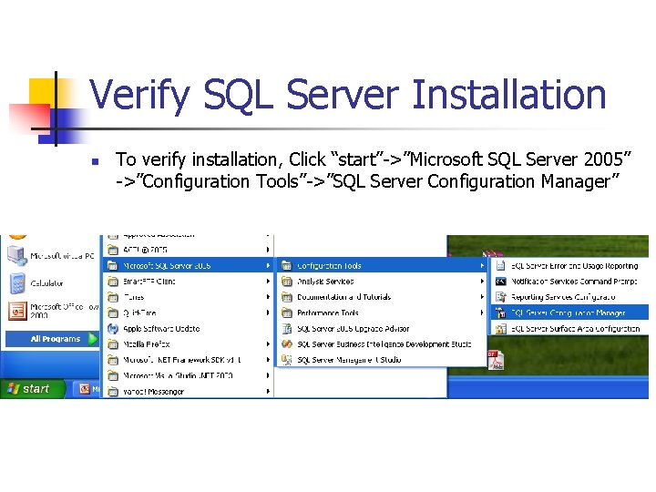Image resolution: width=656 pixels, height=492 pixels.
Task: Select the PowerPoint taskbar button
Action: [88, 389]
